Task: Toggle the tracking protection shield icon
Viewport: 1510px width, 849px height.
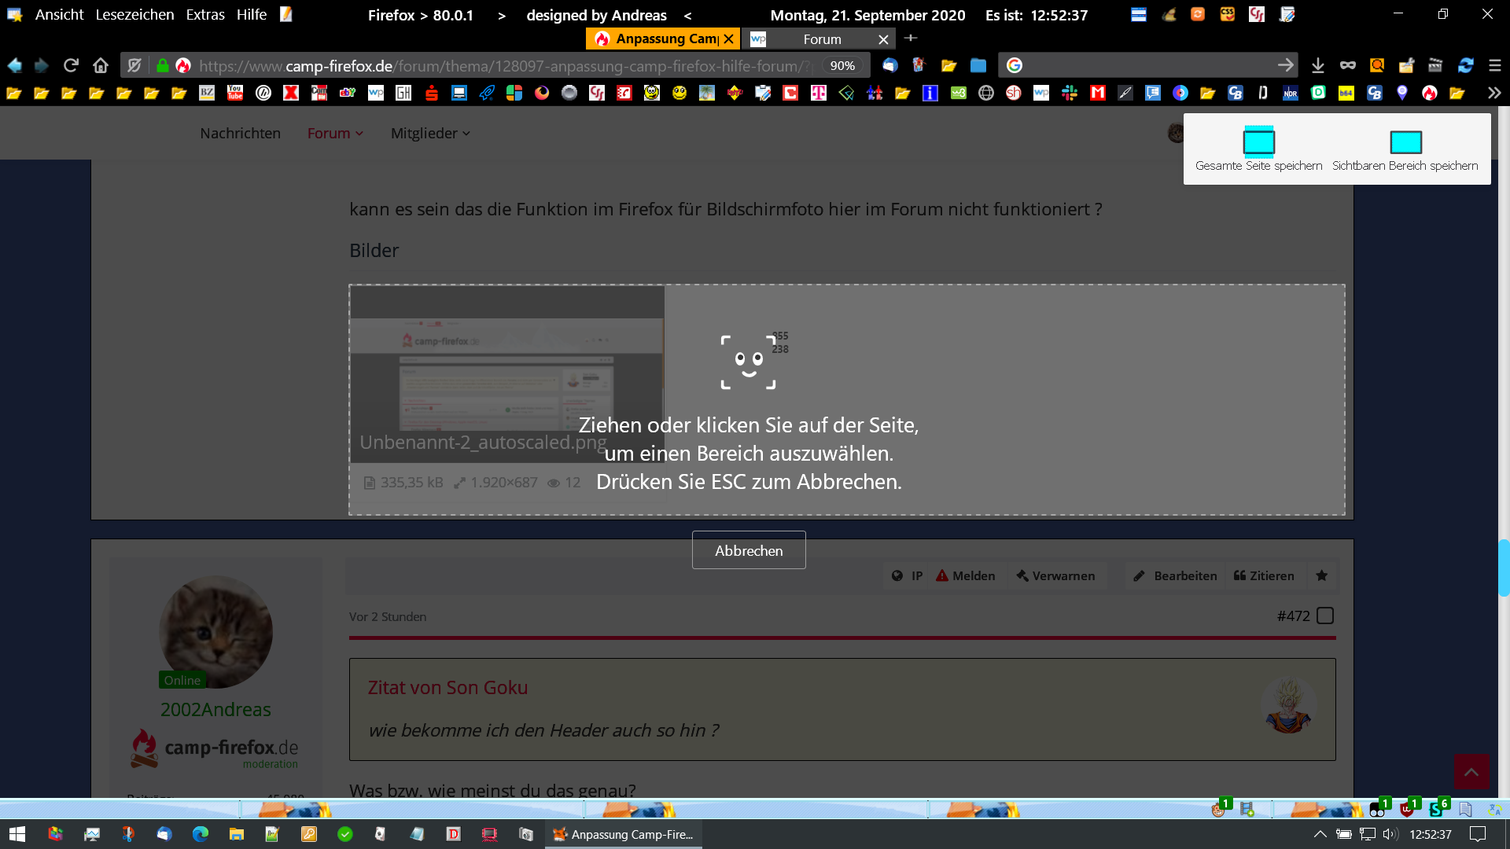Action: point(134,65)
